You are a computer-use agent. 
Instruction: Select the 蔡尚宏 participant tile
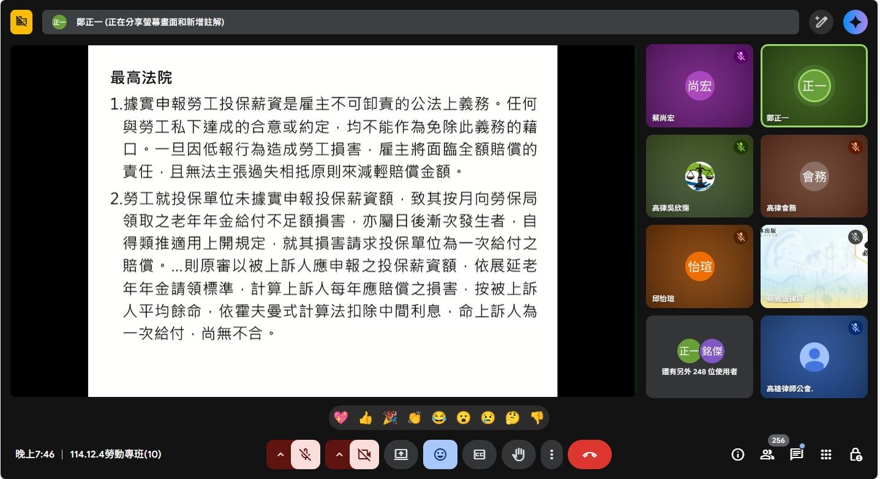(x=699, y=86)
